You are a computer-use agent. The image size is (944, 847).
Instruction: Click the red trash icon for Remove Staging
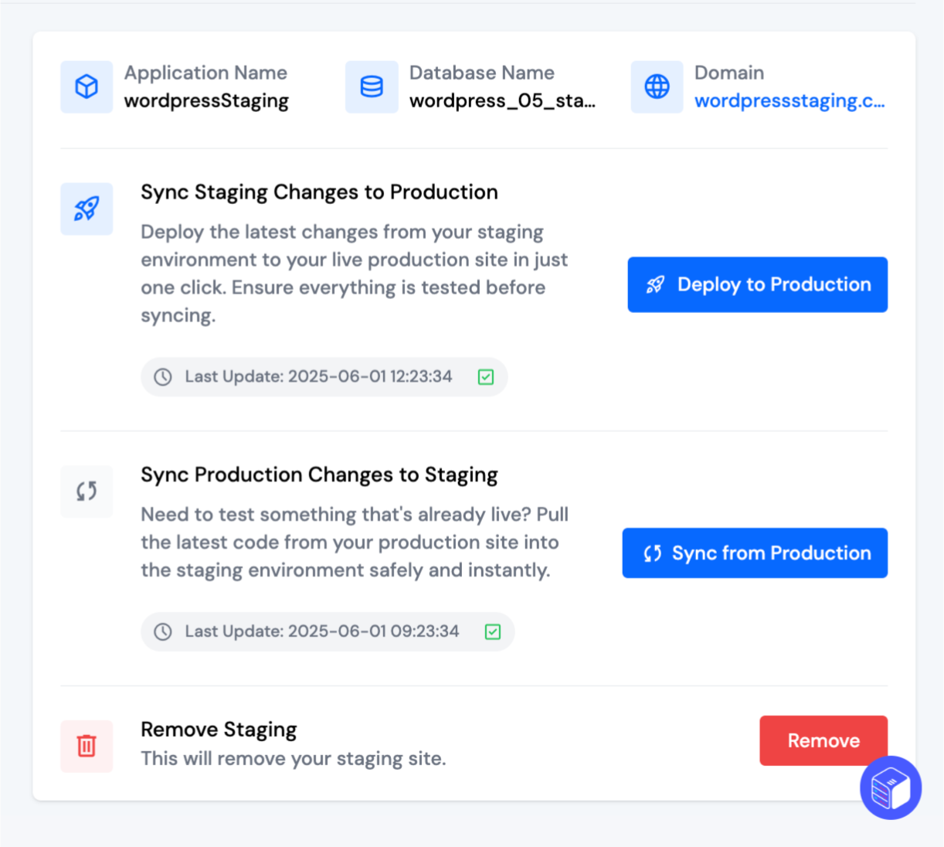87,746
